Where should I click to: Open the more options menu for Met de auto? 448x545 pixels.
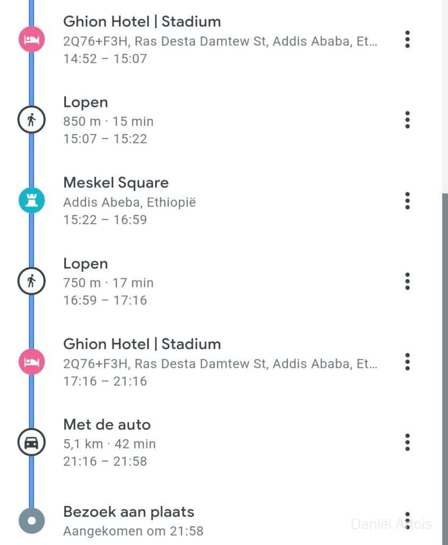pyautogui.click(x=407, y=443)
